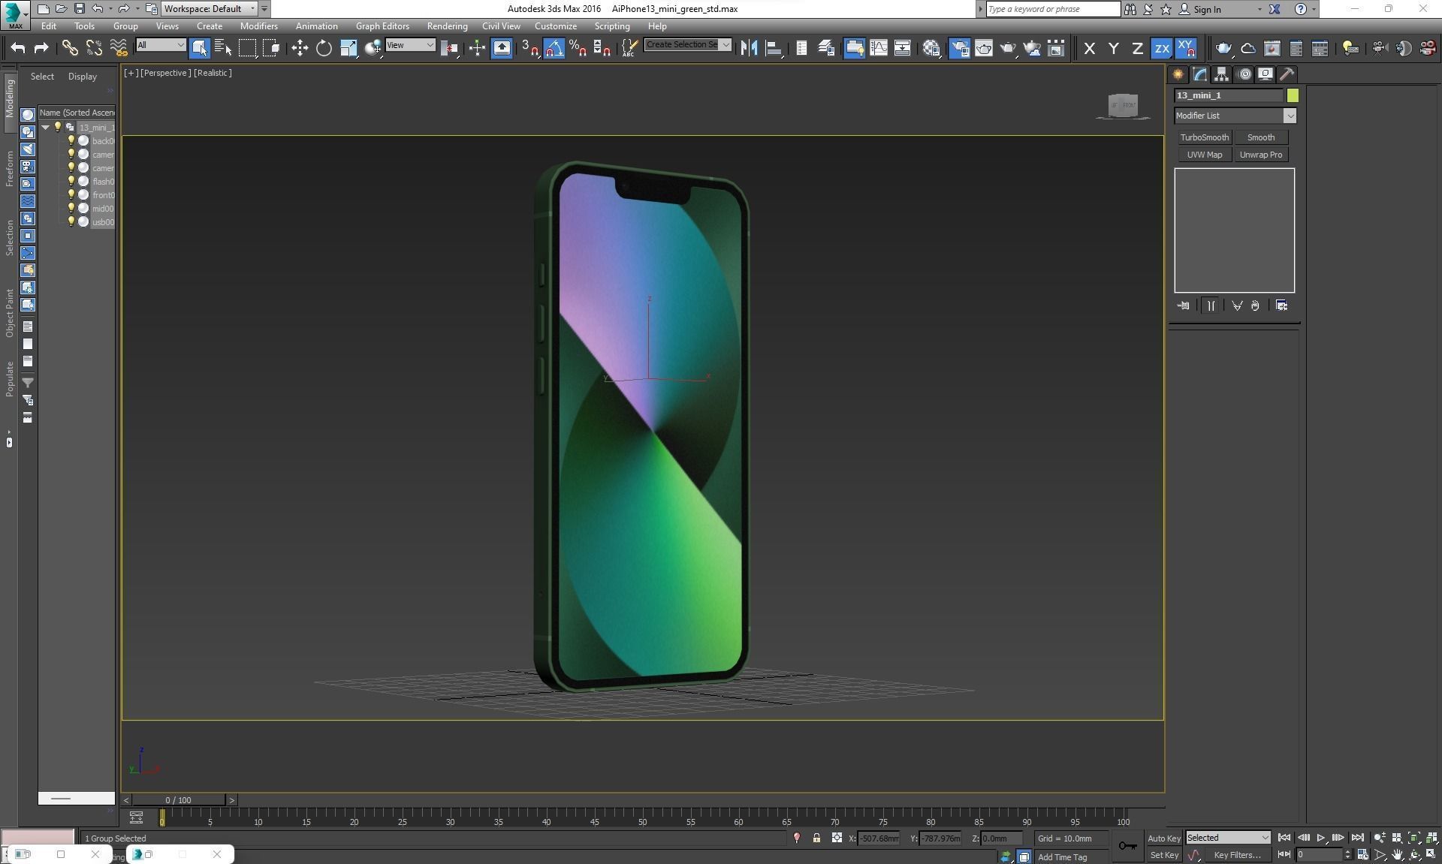Choose Rectangular Selection Region tool

[x=247, y=48]
